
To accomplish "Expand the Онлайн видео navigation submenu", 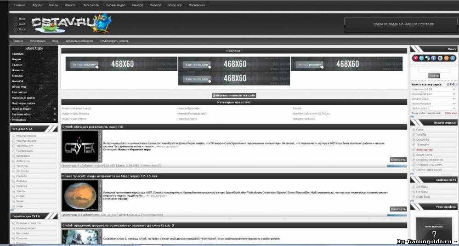I will (x=56, y=109).
